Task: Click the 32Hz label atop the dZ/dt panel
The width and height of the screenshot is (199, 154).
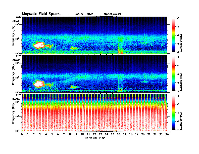Action: point(19,95)
